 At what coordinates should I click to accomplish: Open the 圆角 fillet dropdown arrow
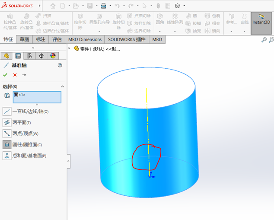160,32
